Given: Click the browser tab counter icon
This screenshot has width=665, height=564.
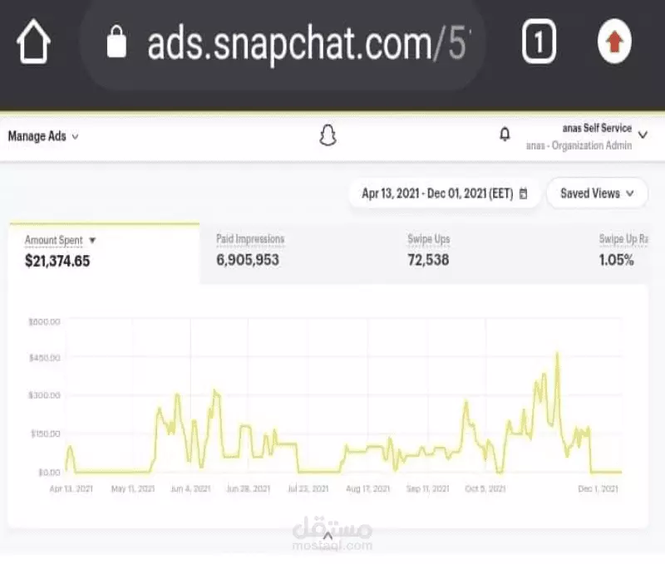Looking at the screenshot, I should point(539,41).
